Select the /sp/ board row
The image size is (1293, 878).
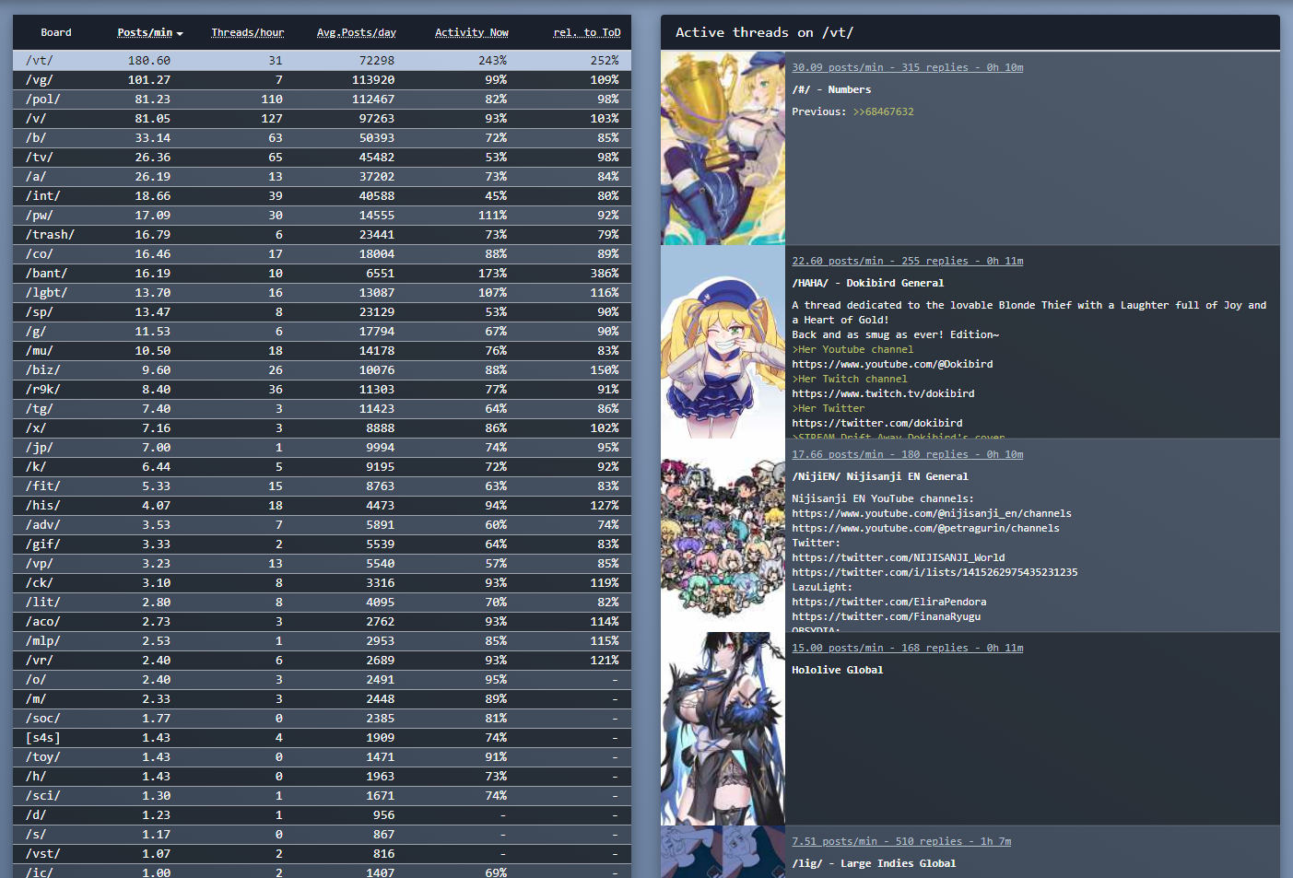click(x=322, y=312)
